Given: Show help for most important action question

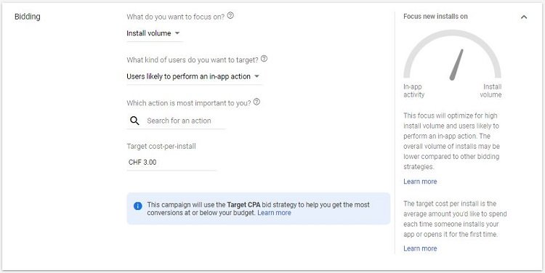Looking at the screenshot, I should click(x=257, y=102).
